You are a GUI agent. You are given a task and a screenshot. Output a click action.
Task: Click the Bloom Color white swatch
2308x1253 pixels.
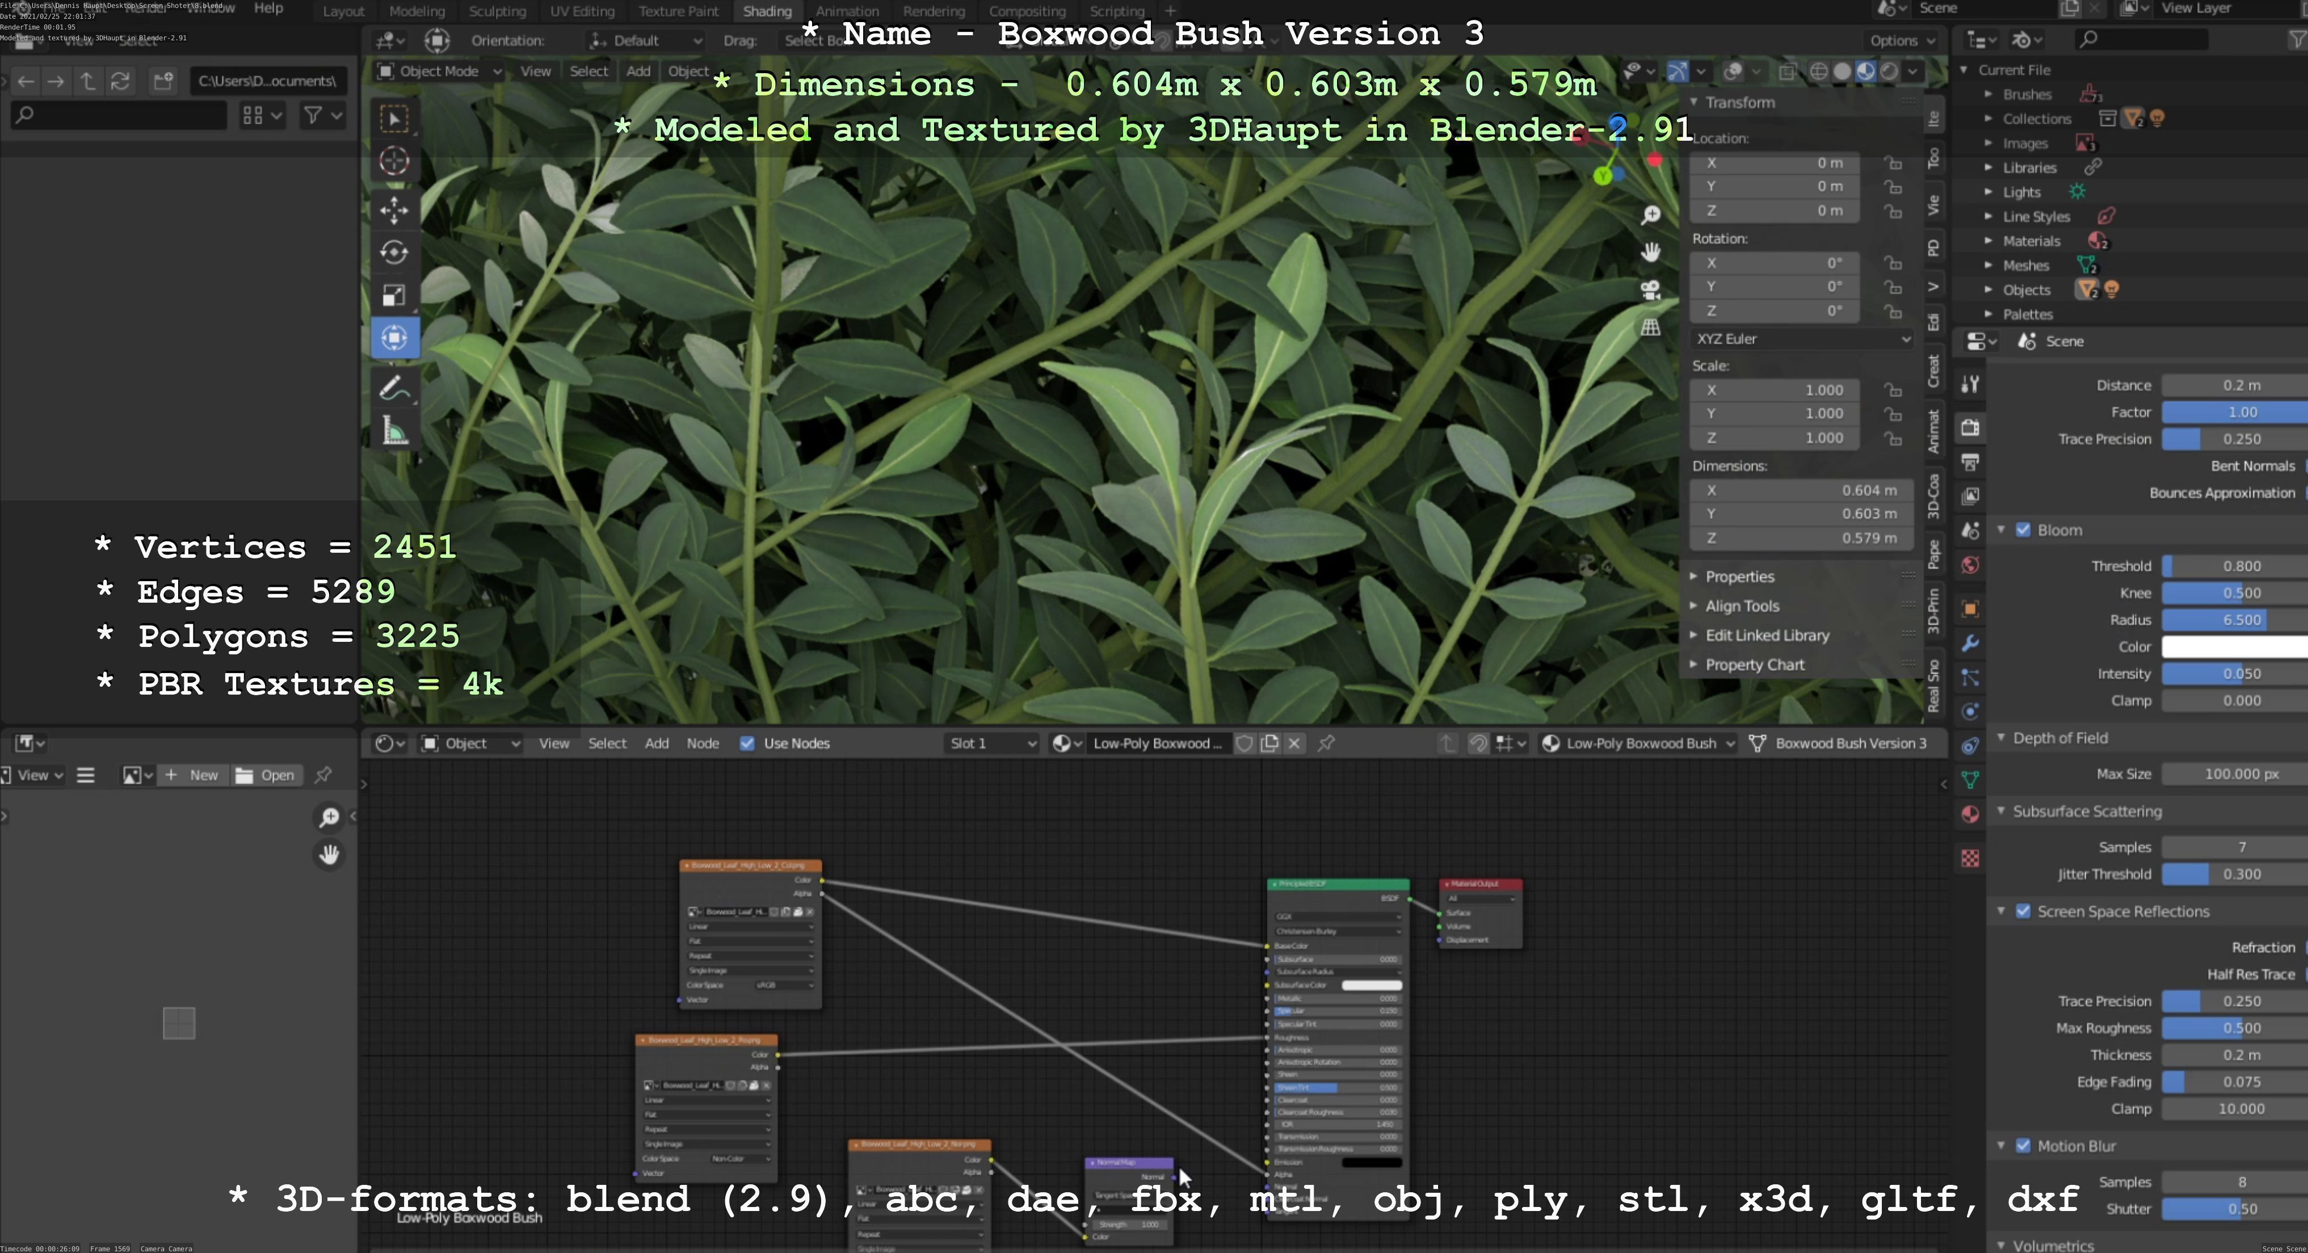(2235, 647)
